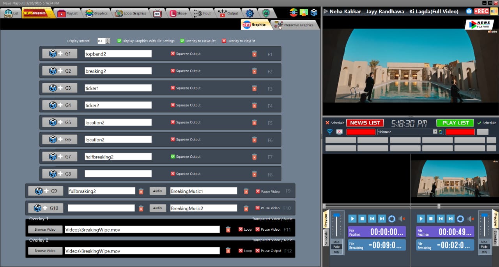Remove ticker1 using the G3 trash icon
This screenshot has width=499, height=267.
point(254,88)
